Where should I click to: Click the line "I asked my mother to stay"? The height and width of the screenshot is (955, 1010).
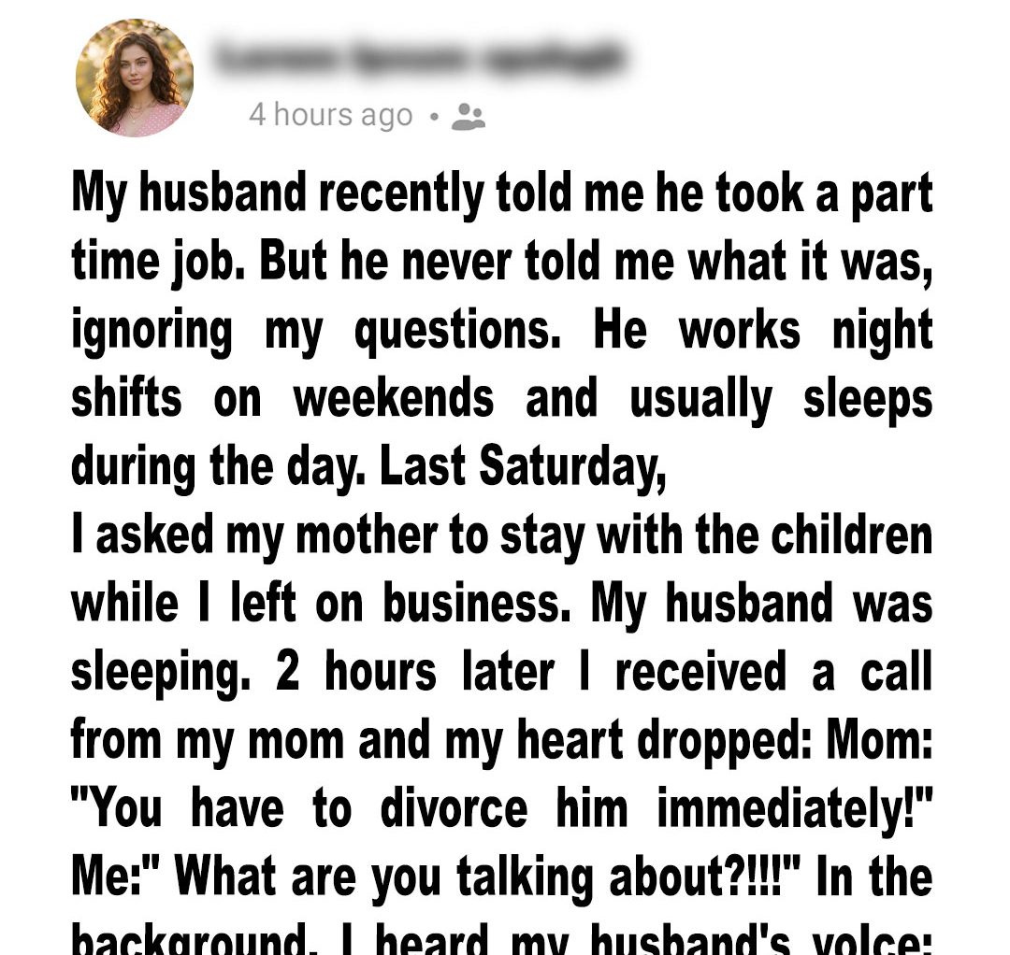pos(502,535)
